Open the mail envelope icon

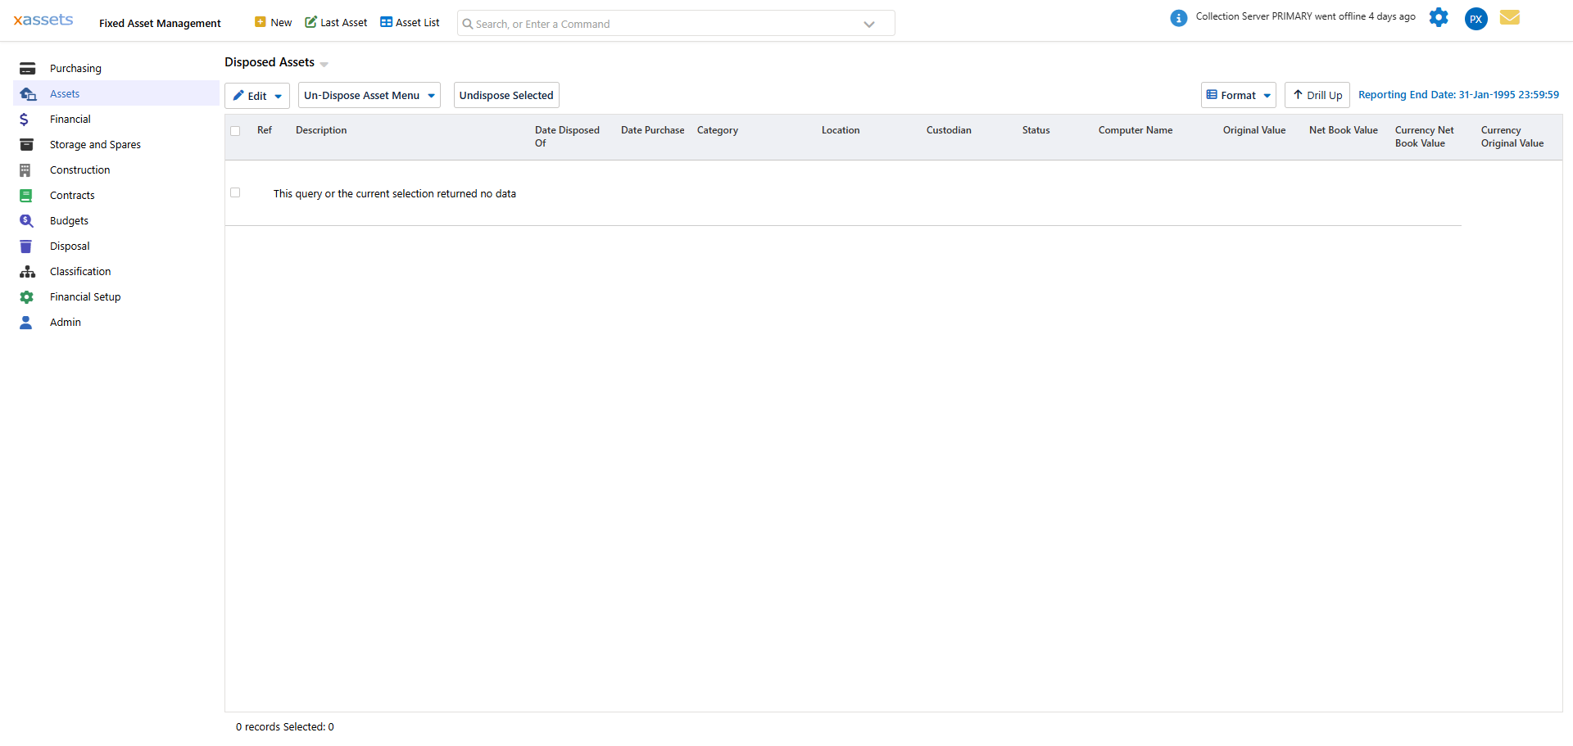1510,17
